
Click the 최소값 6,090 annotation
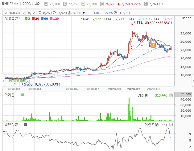pyautogui.click(x=42, y=84)
